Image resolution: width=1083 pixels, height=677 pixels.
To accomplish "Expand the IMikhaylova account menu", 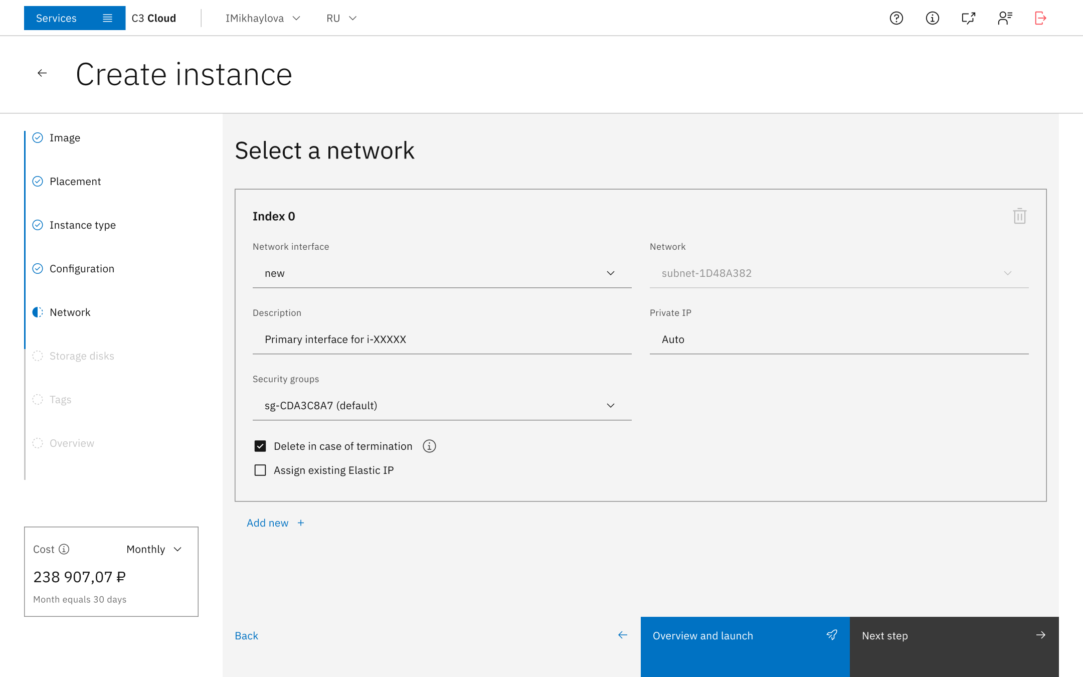I will [x=262, y=18].
